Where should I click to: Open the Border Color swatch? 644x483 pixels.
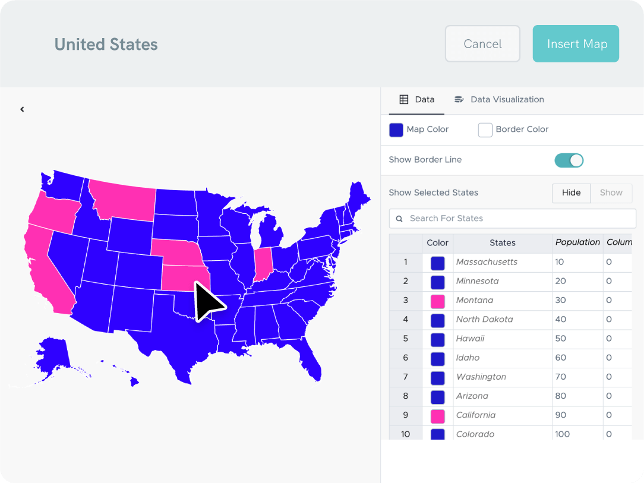[x=485, y=130]
